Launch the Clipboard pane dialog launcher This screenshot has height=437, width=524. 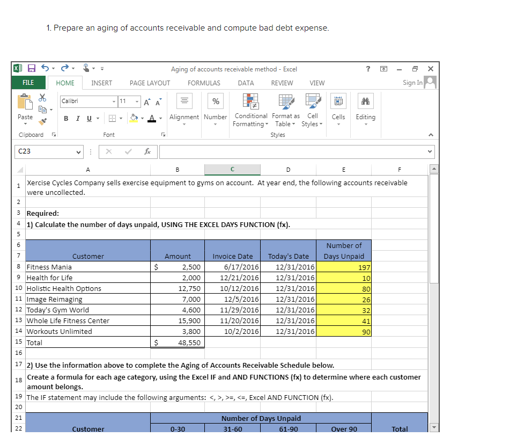pyautogui.click(x=54, y=135)
